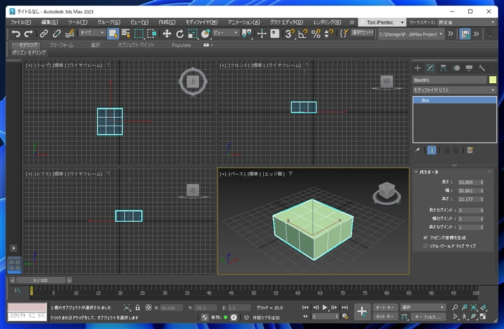Click the Place object tool icon
Screen dimensions: 504x329
click(x=205, y=33)
